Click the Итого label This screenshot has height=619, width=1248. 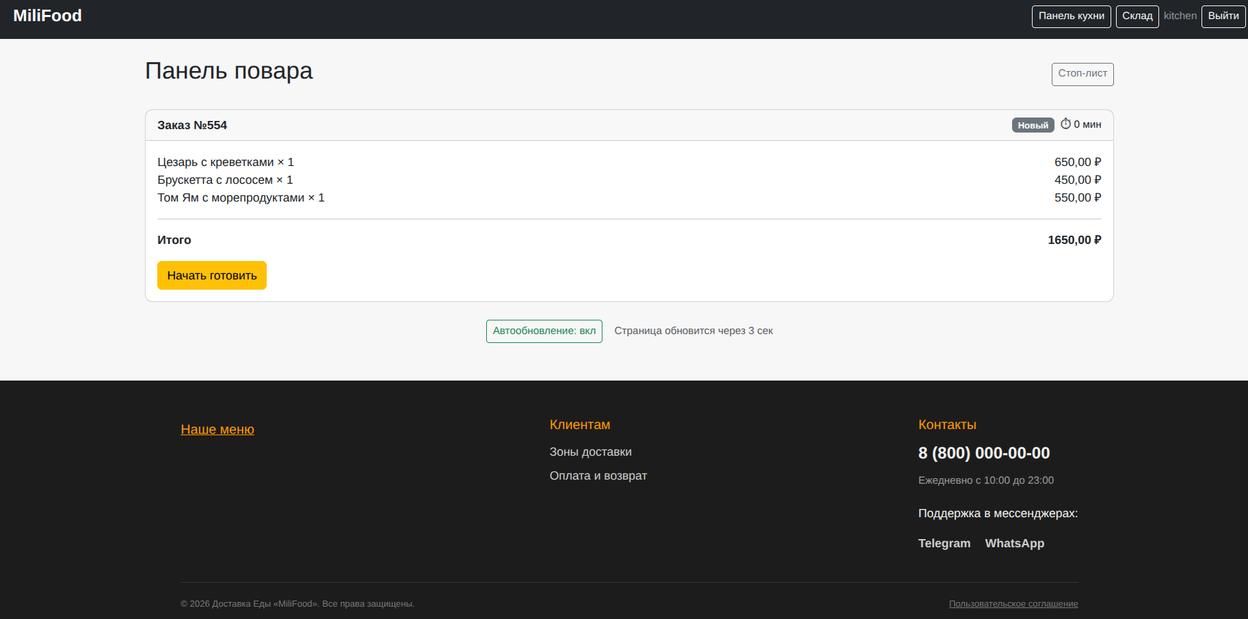(174, 240)
